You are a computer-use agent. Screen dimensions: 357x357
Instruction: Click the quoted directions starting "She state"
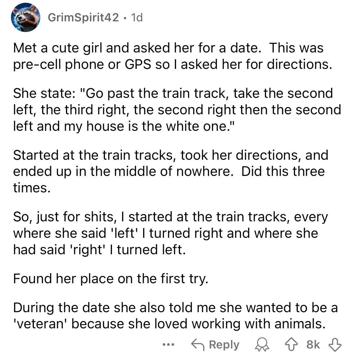177,110
